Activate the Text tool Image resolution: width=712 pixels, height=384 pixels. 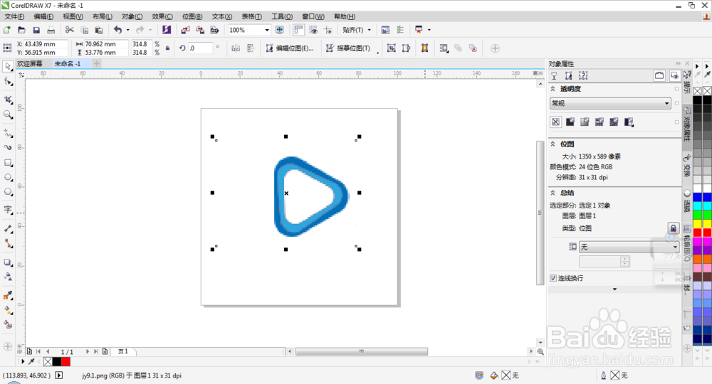(x=8, y=210)
